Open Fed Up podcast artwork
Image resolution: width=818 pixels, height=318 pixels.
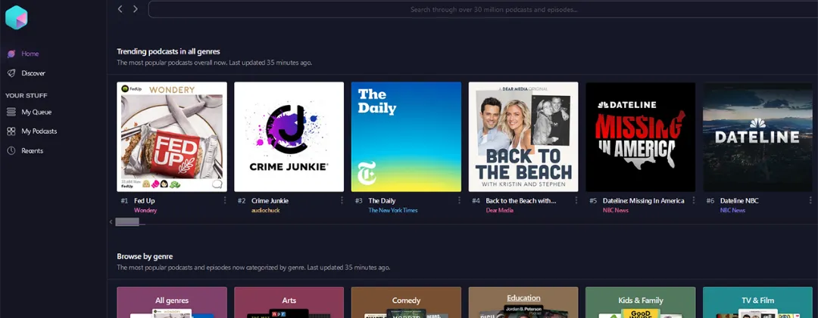[172, 137]
